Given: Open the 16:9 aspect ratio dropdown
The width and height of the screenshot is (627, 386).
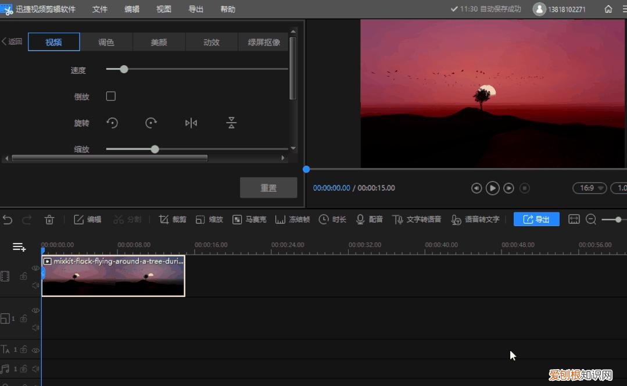Looking at the screenshot, I should tap(590, 188).
